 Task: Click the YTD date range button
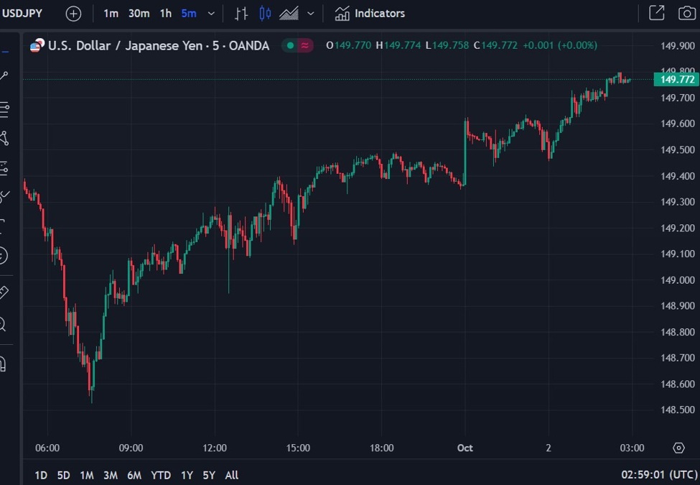point(162,475)
